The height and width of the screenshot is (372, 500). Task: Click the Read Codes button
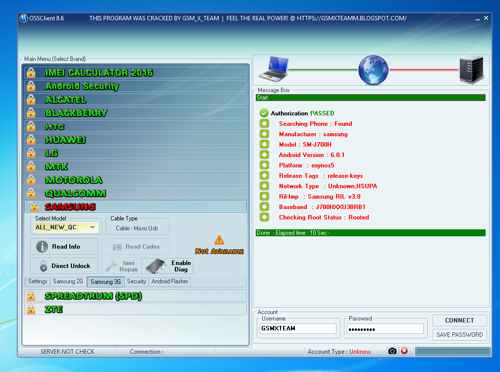[135, 246]
